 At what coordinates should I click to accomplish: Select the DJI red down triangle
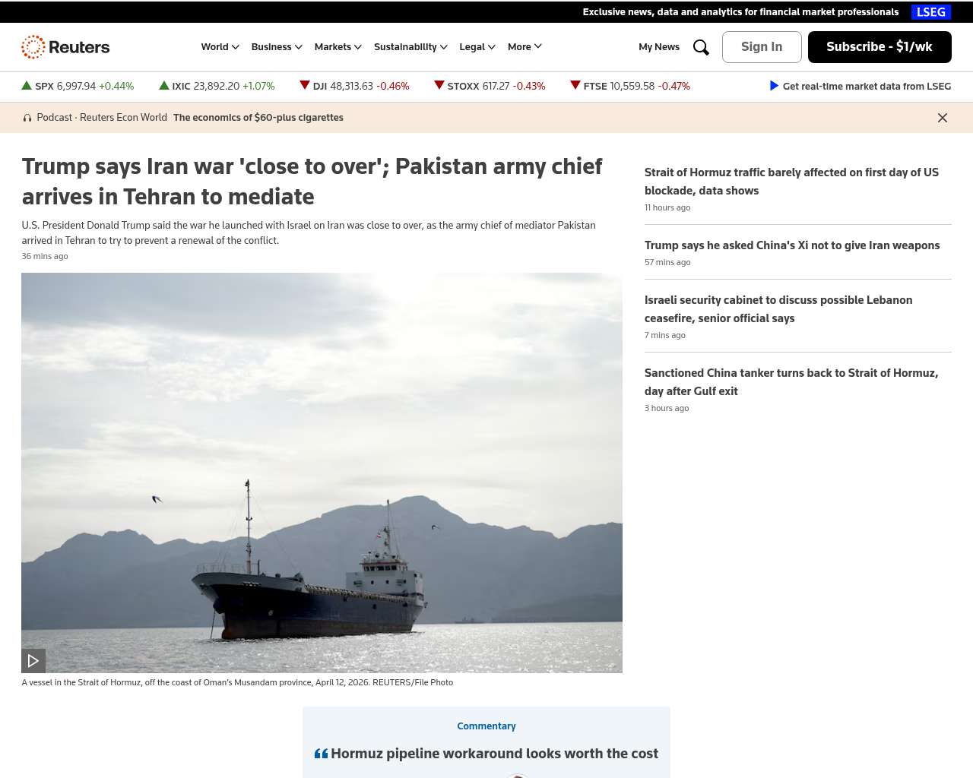[x=305, y=85]
